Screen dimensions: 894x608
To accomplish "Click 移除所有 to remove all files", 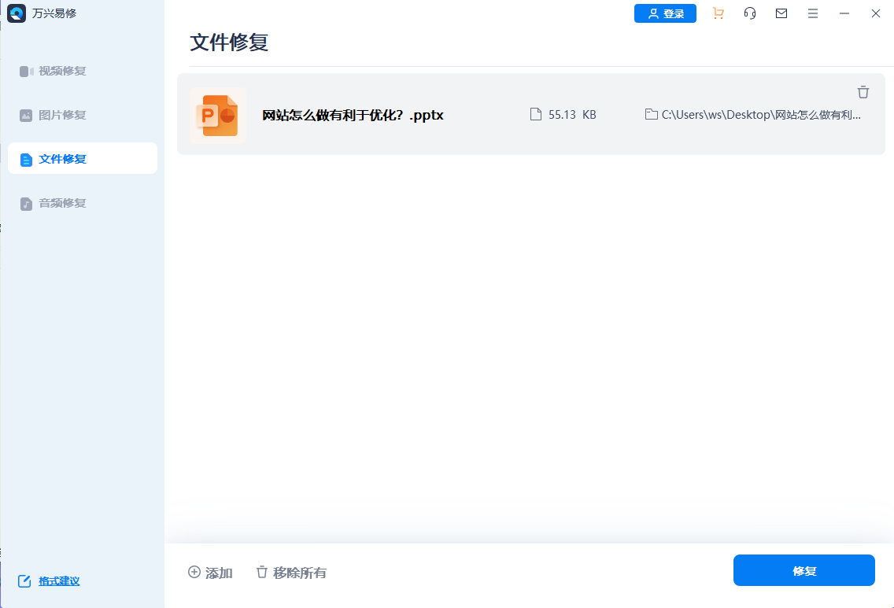I will (290, 573).
